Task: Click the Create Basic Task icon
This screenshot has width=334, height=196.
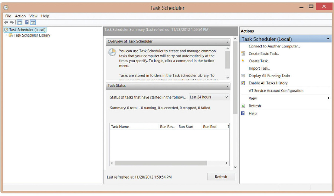Action: pyautogui.click(x=243, y=54)
